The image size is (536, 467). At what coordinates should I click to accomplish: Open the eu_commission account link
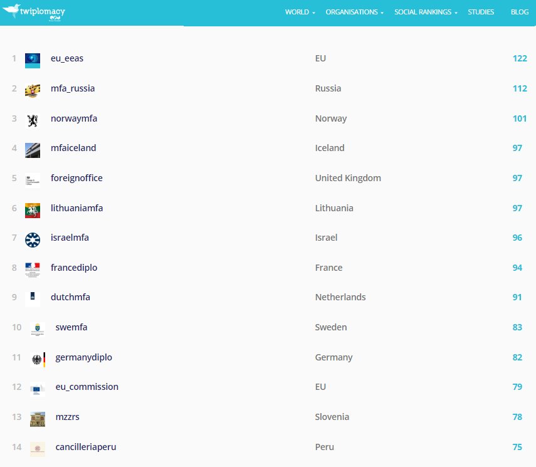click(87, 387)
